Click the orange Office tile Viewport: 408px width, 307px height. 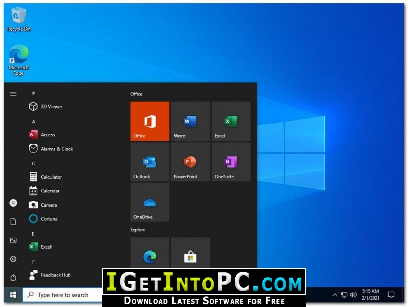[x=149, y=121]
